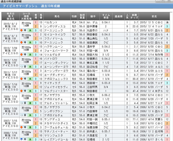Click jockey name 内田博幸
The width and height of the screenshot is (173, 141).
92,111
